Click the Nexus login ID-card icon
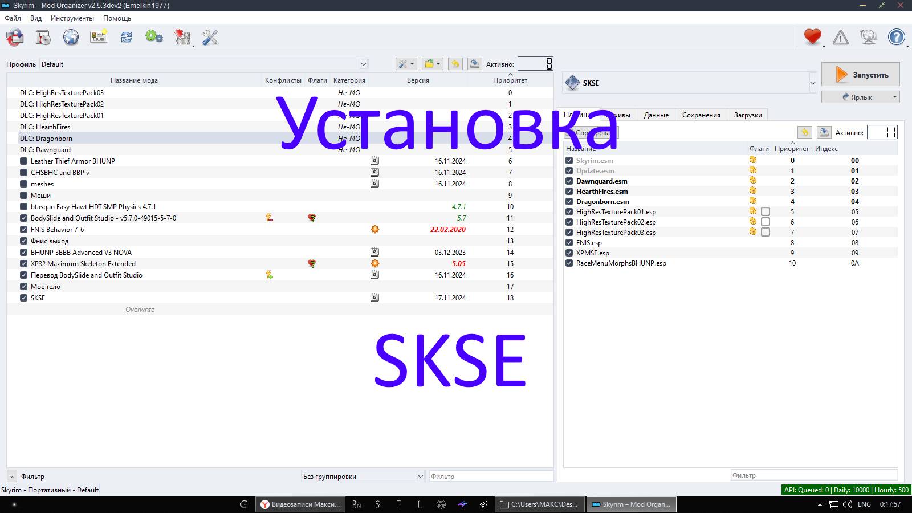This screenshot has height=513, width=912. 98,38
